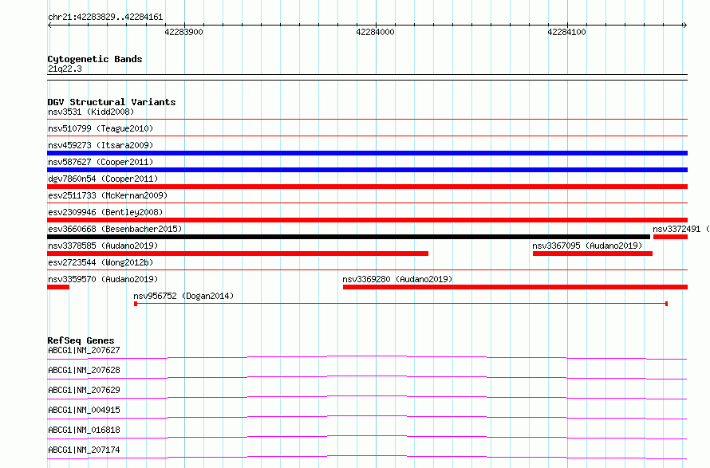The image size is (710, 468).
Task: Click the 21q22.3 band bar
Action: pyautogui.click(x=367, y=77)
